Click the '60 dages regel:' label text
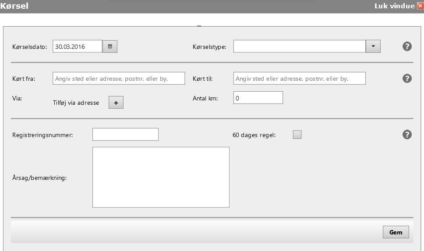 pyautogui.click(x=254, y=135)
